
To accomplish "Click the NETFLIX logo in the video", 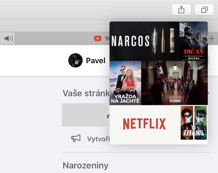I will tap(145, 124).
